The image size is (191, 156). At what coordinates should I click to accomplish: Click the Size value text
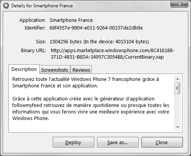99,42
